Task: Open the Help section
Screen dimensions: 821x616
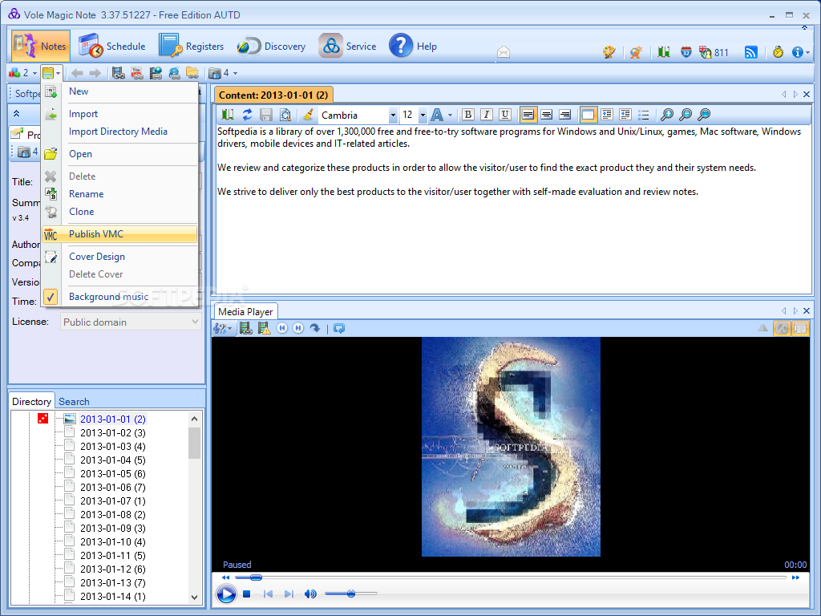Action: 413,46
